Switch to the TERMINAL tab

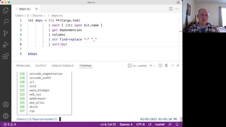(x=85, y=66)
